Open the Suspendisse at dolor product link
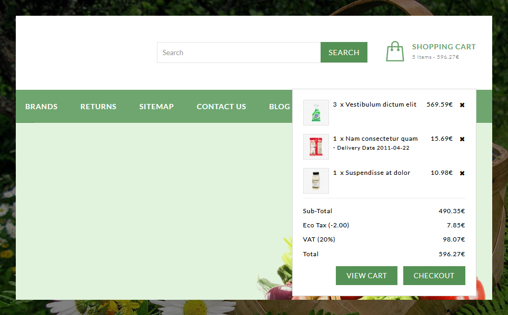Image resolution: width=508 pixels, height=315 pixels. (x=377, y=173)
